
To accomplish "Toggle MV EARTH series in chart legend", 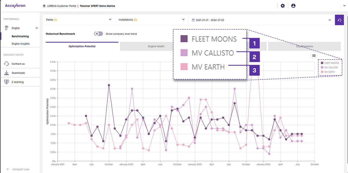I will click(328, 72).
